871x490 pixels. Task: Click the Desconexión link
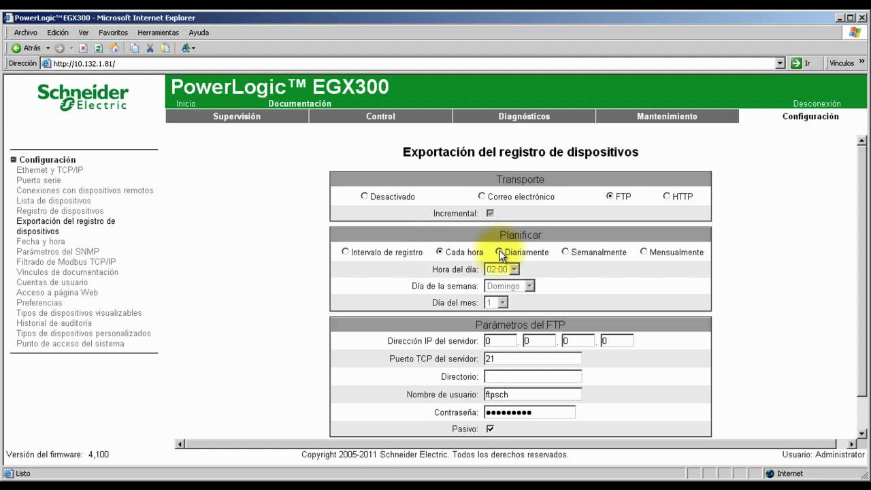(x=817, y=103)
